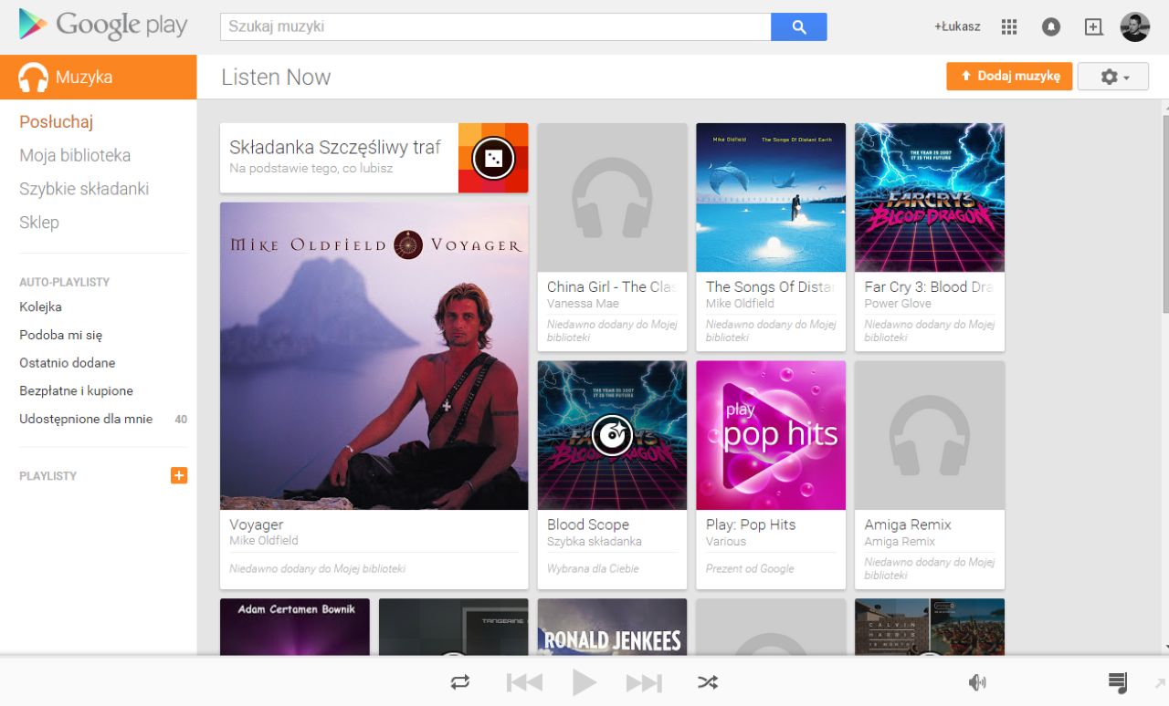Click the page vertical scrollbar
This screenshot has height=706, width=1169.
1164,214
